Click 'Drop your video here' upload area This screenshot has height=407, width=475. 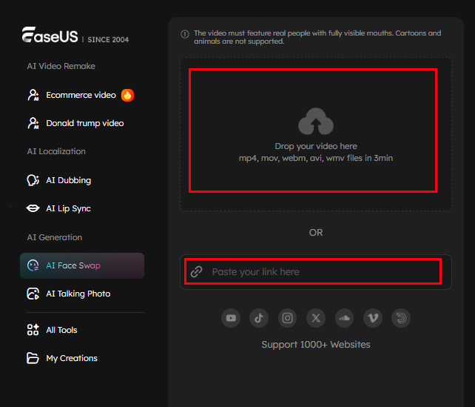(x=316, y=134)
